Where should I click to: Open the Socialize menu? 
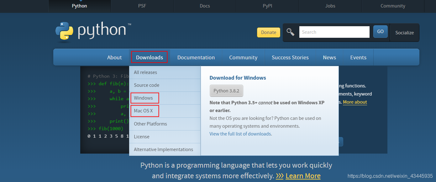pos(404,32)
